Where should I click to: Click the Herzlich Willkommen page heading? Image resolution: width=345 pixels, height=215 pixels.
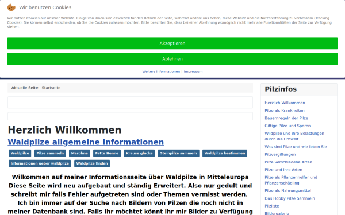64,130
